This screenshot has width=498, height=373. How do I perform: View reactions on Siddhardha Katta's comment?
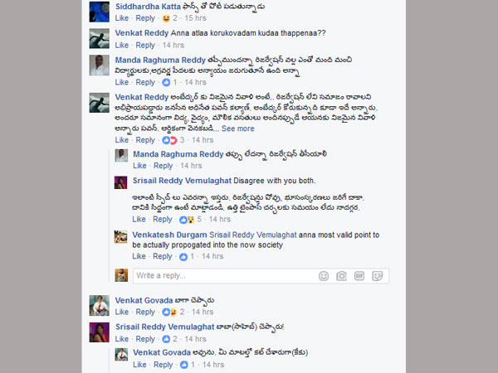pyautogui.click(x=169, y=18)
